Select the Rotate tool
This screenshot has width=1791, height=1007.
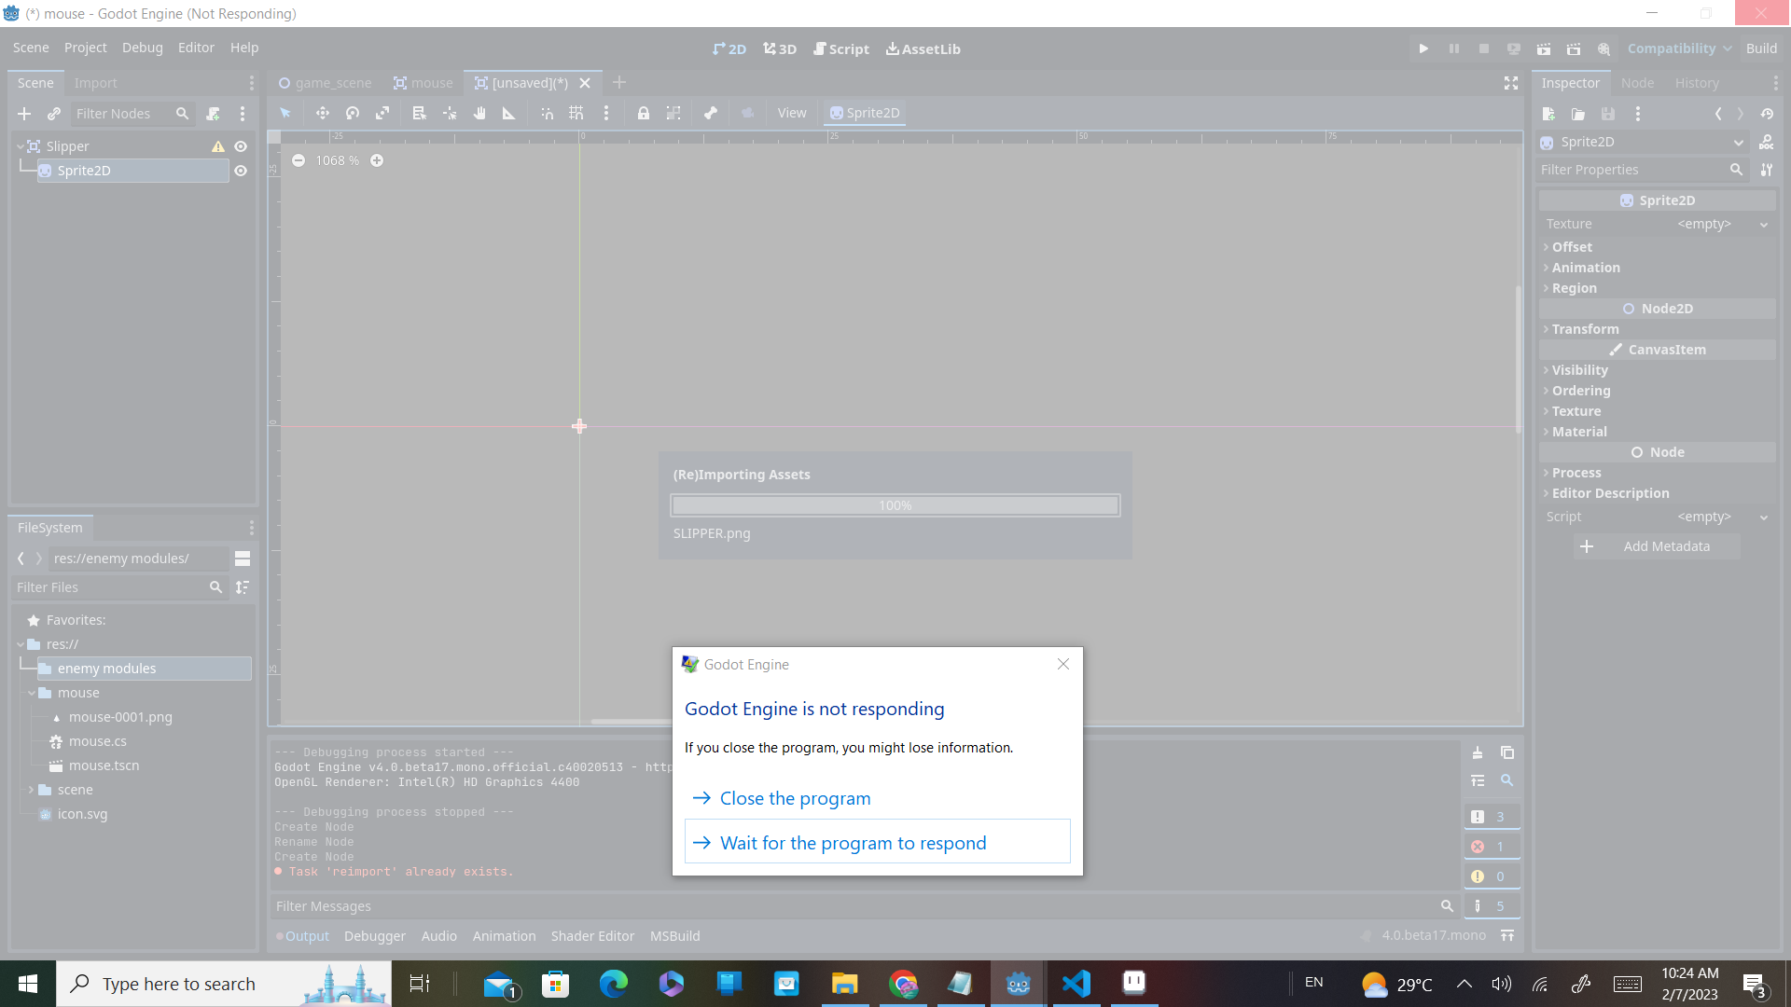[x=352, y=113]
